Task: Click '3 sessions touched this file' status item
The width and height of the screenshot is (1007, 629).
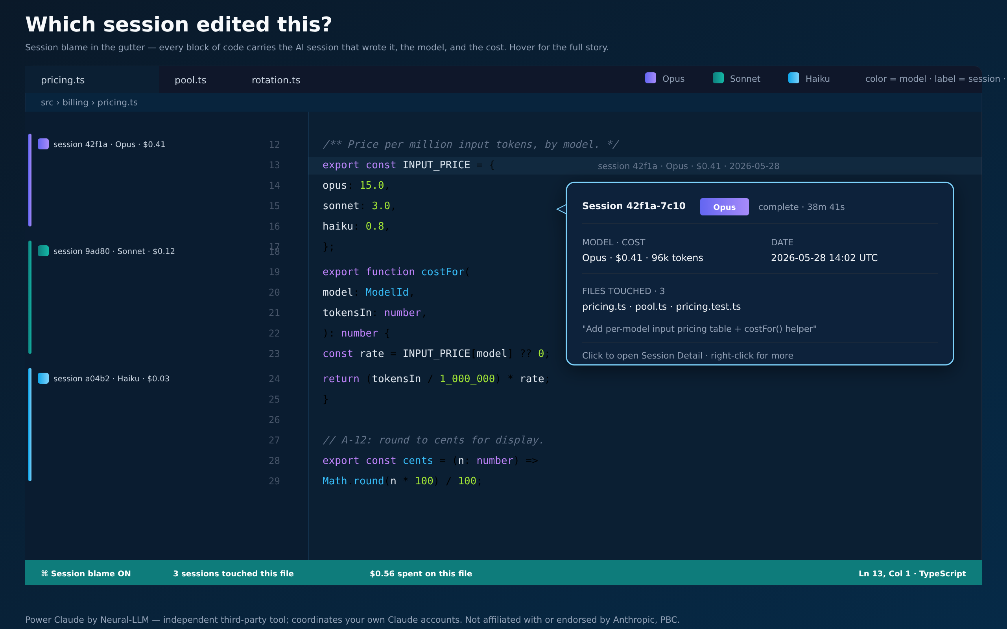Action: (233, 574)
